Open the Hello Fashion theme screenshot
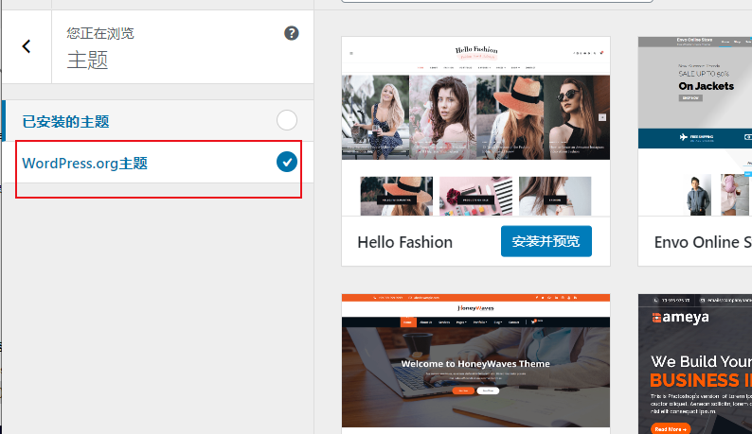752x434 pixels. [x=475, y=127]
